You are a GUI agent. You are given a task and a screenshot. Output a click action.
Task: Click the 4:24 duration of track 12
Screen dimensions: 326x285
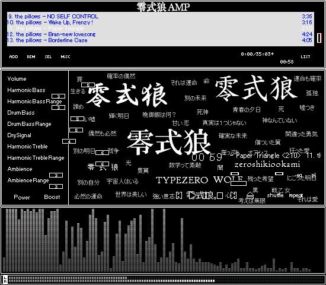[x=307, y=34]
